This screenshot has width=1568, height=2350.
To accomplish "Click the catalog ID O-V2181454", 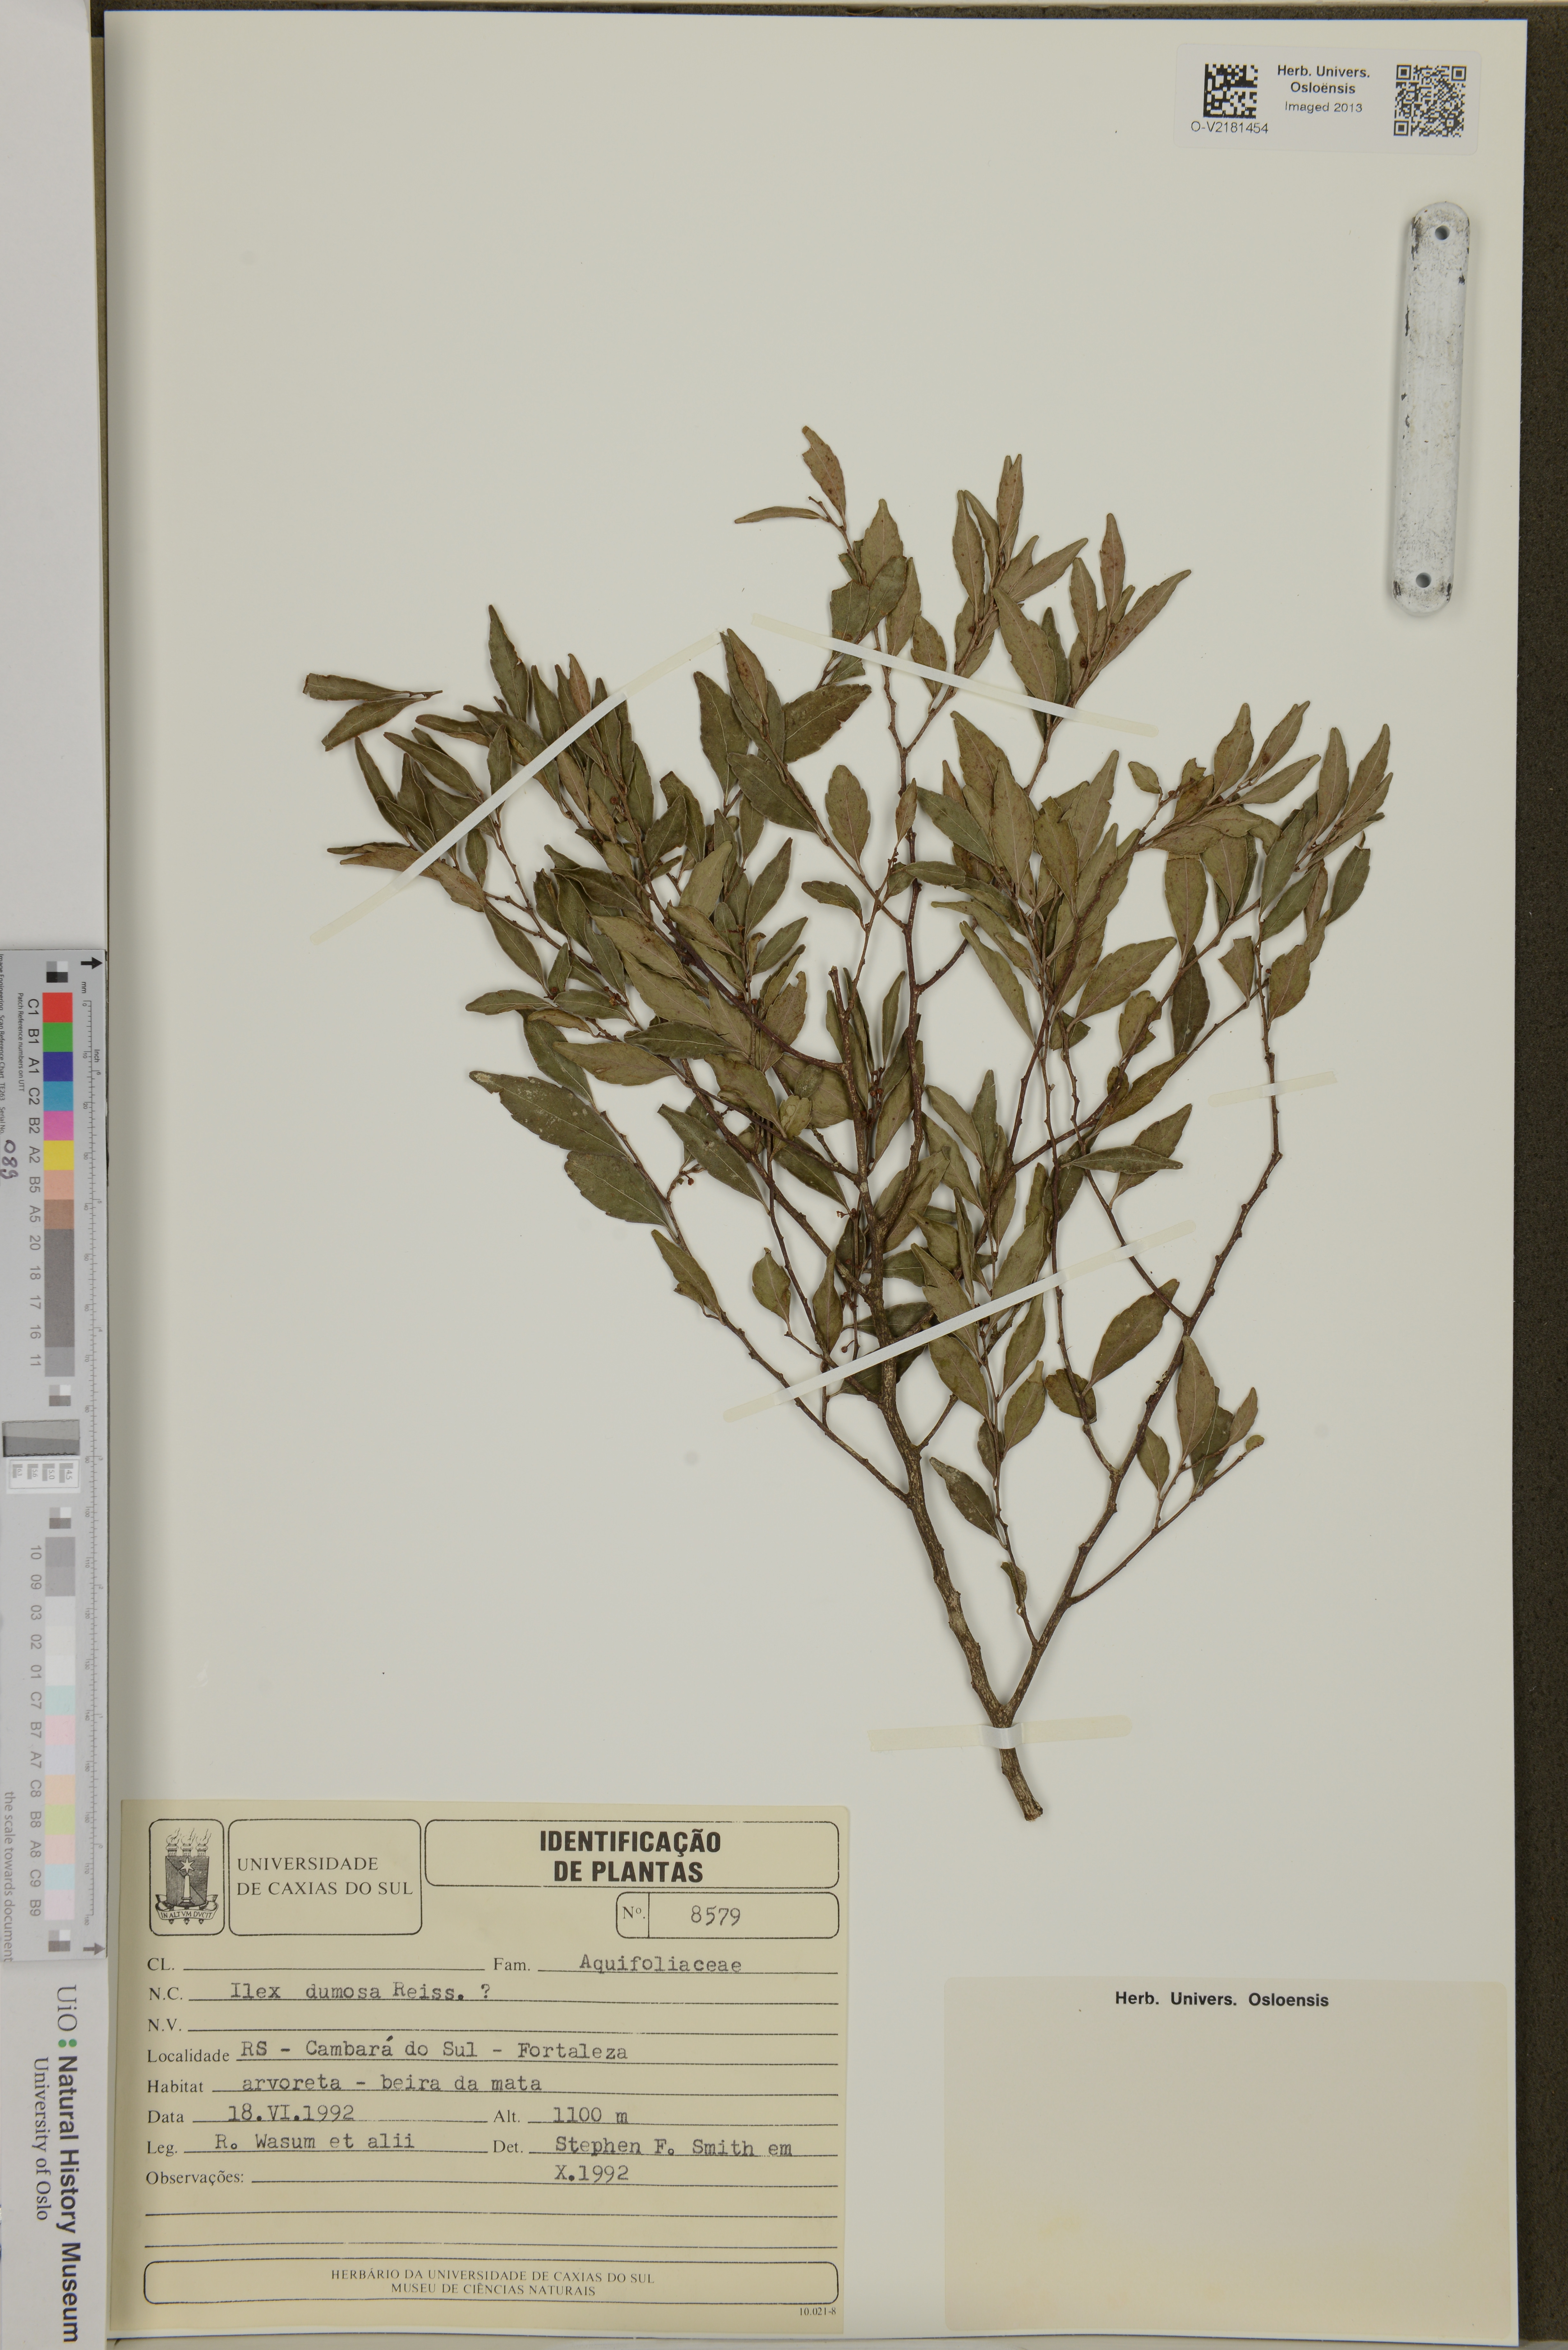I will coord(1229,128).
